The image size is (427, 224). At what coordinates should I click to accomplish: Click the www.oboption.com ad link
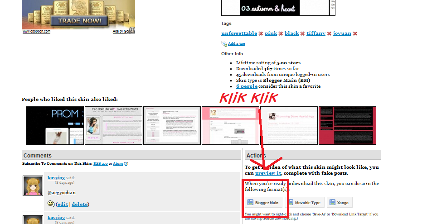point(37,31)
